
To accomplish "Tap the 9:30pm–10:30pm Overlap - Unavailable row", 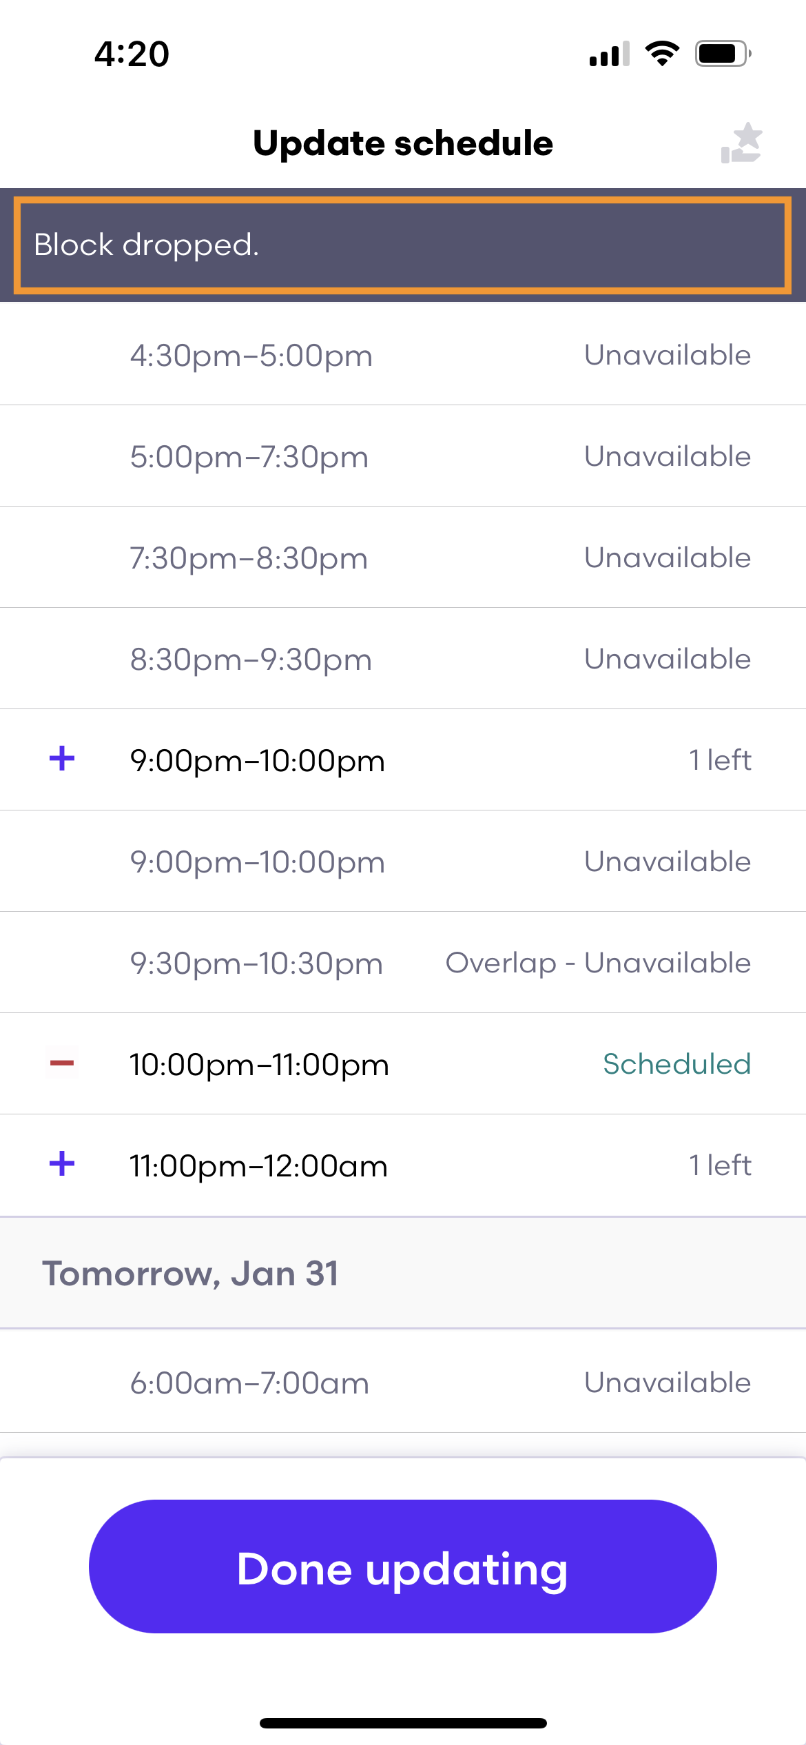I will 403,963.
